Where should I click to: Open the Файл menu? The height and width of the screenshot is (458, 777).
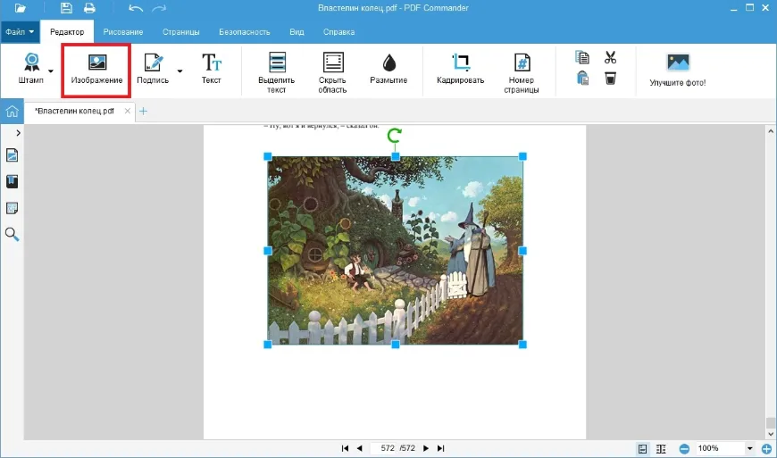click(20, 31)
